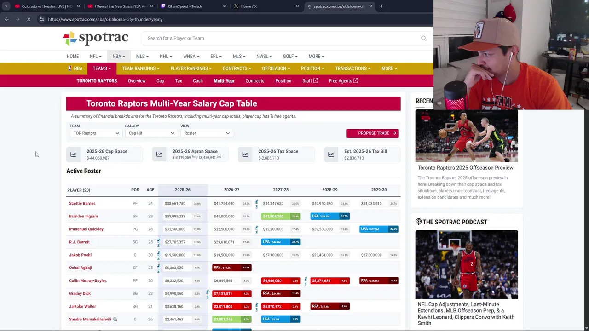Open Immanuel Quickley player page
This screenshot has height=331, width=589.
[86, 229]
